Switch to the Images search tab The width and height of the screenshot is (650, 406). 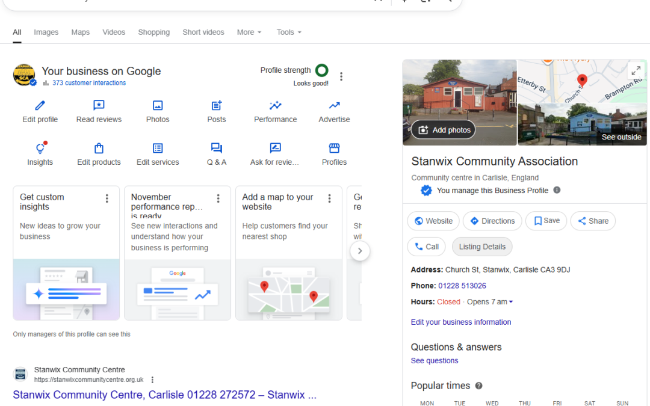point(46,32)
